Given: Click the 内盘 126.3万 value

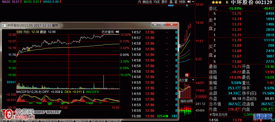Looking at the screenshot, I should (x=268, y=109).
